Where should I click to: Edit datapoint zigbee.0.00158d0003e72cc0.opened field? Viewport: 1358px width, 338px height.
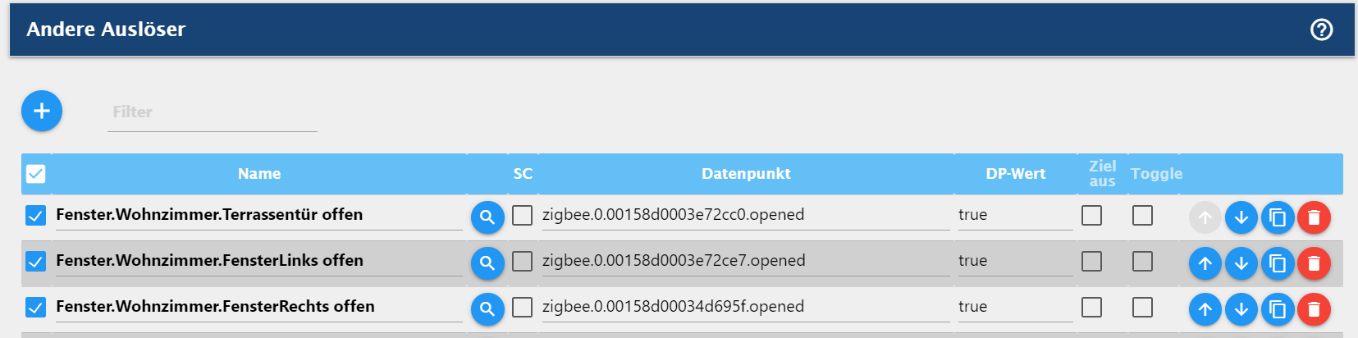tap(744, 215)
